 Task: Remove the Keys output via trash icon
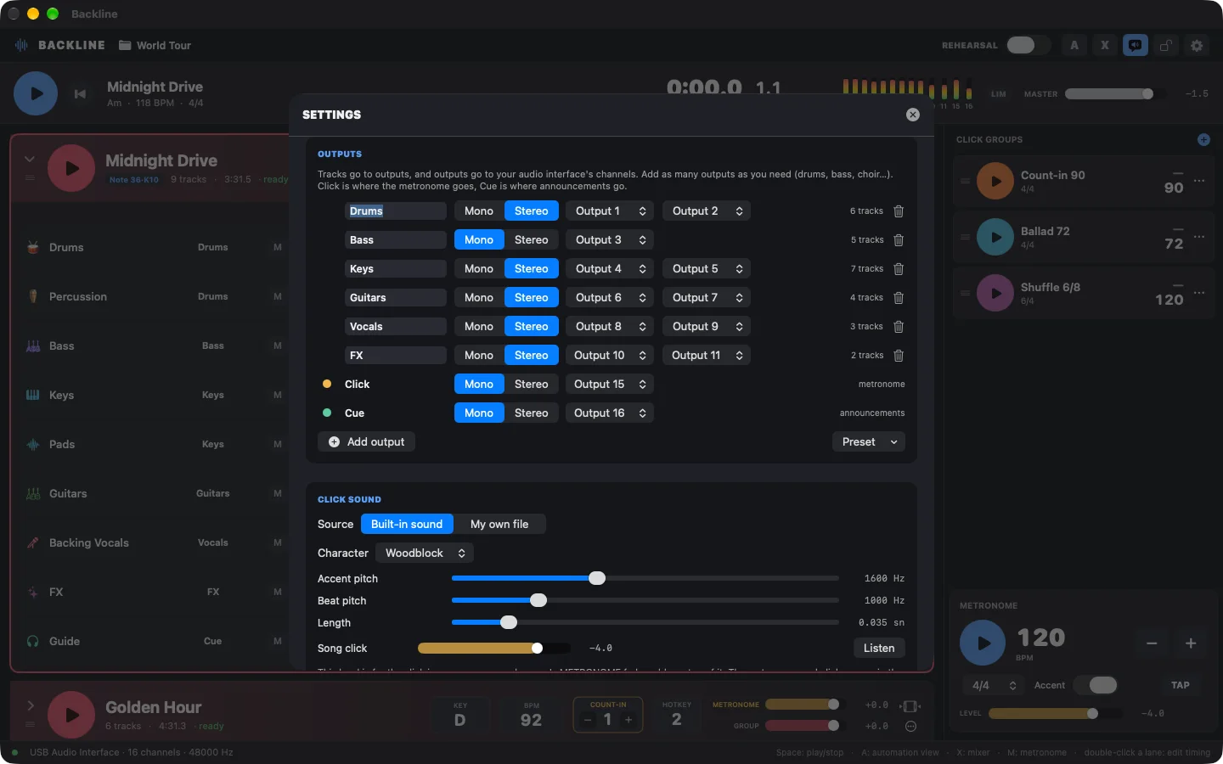[899, 269]
